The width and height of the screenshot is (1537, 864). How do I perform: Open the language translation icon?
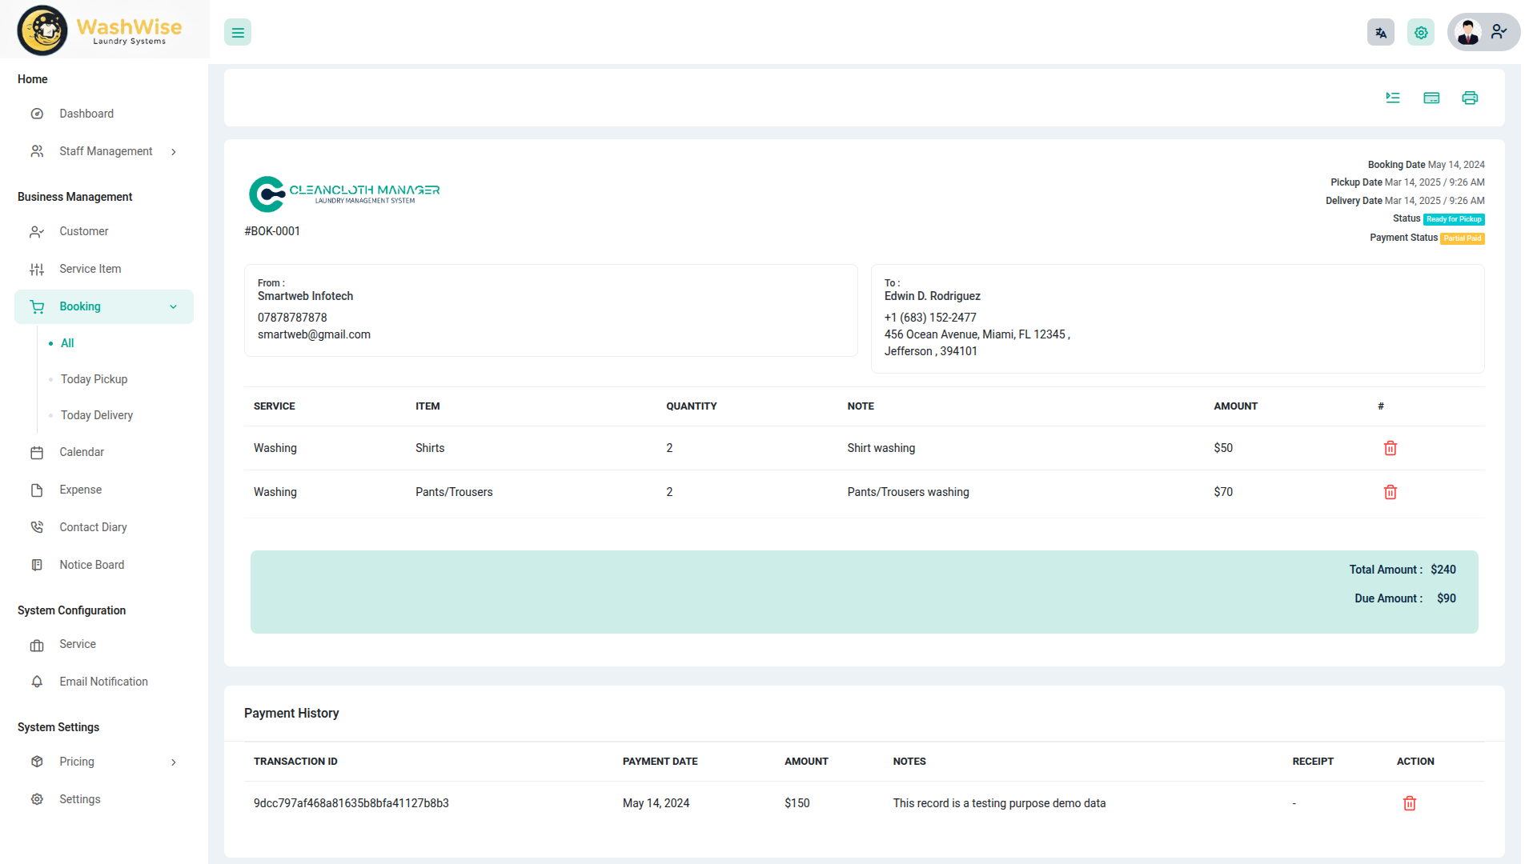click(1380, 33)
